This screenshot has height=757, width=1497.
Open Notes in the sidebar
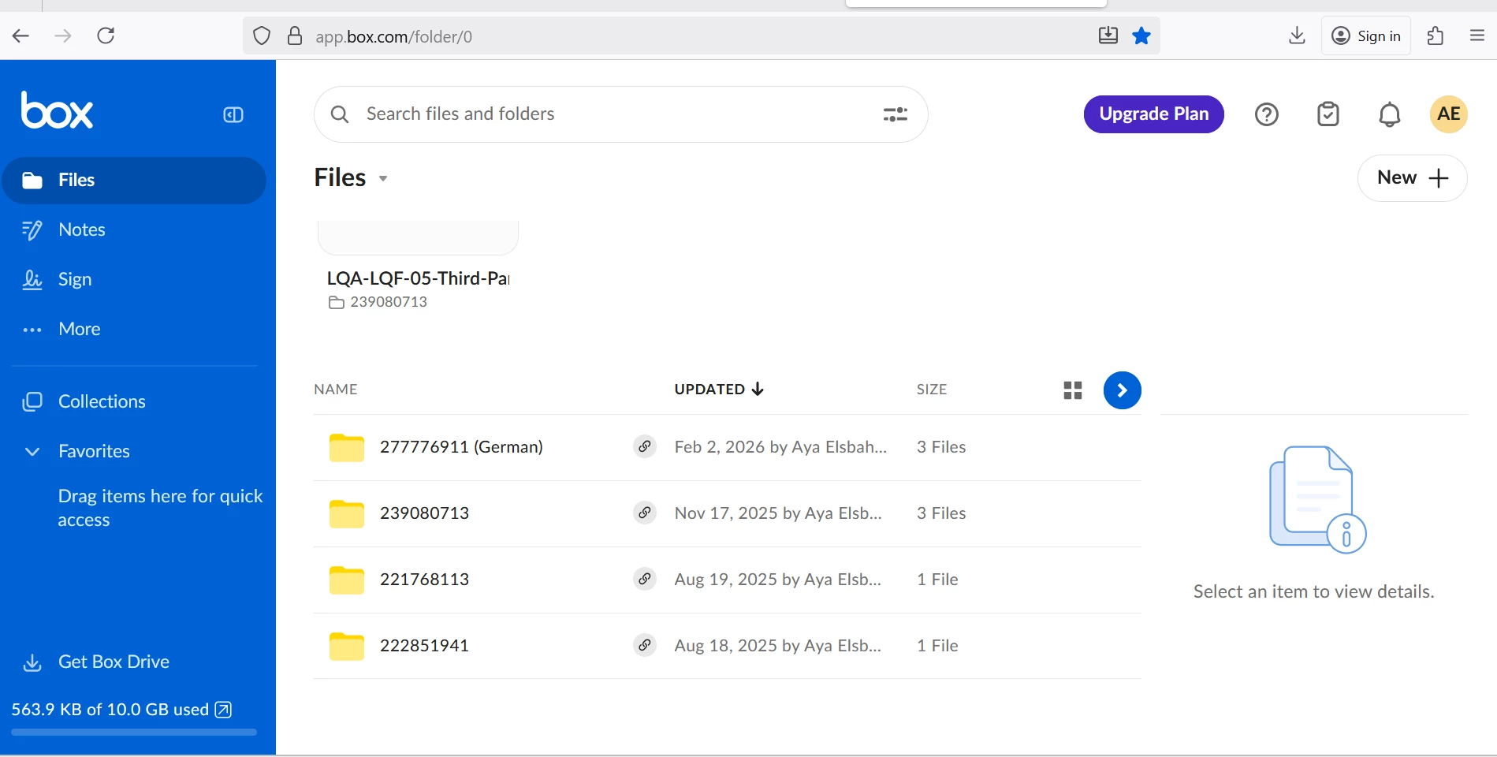pos(81,229)
